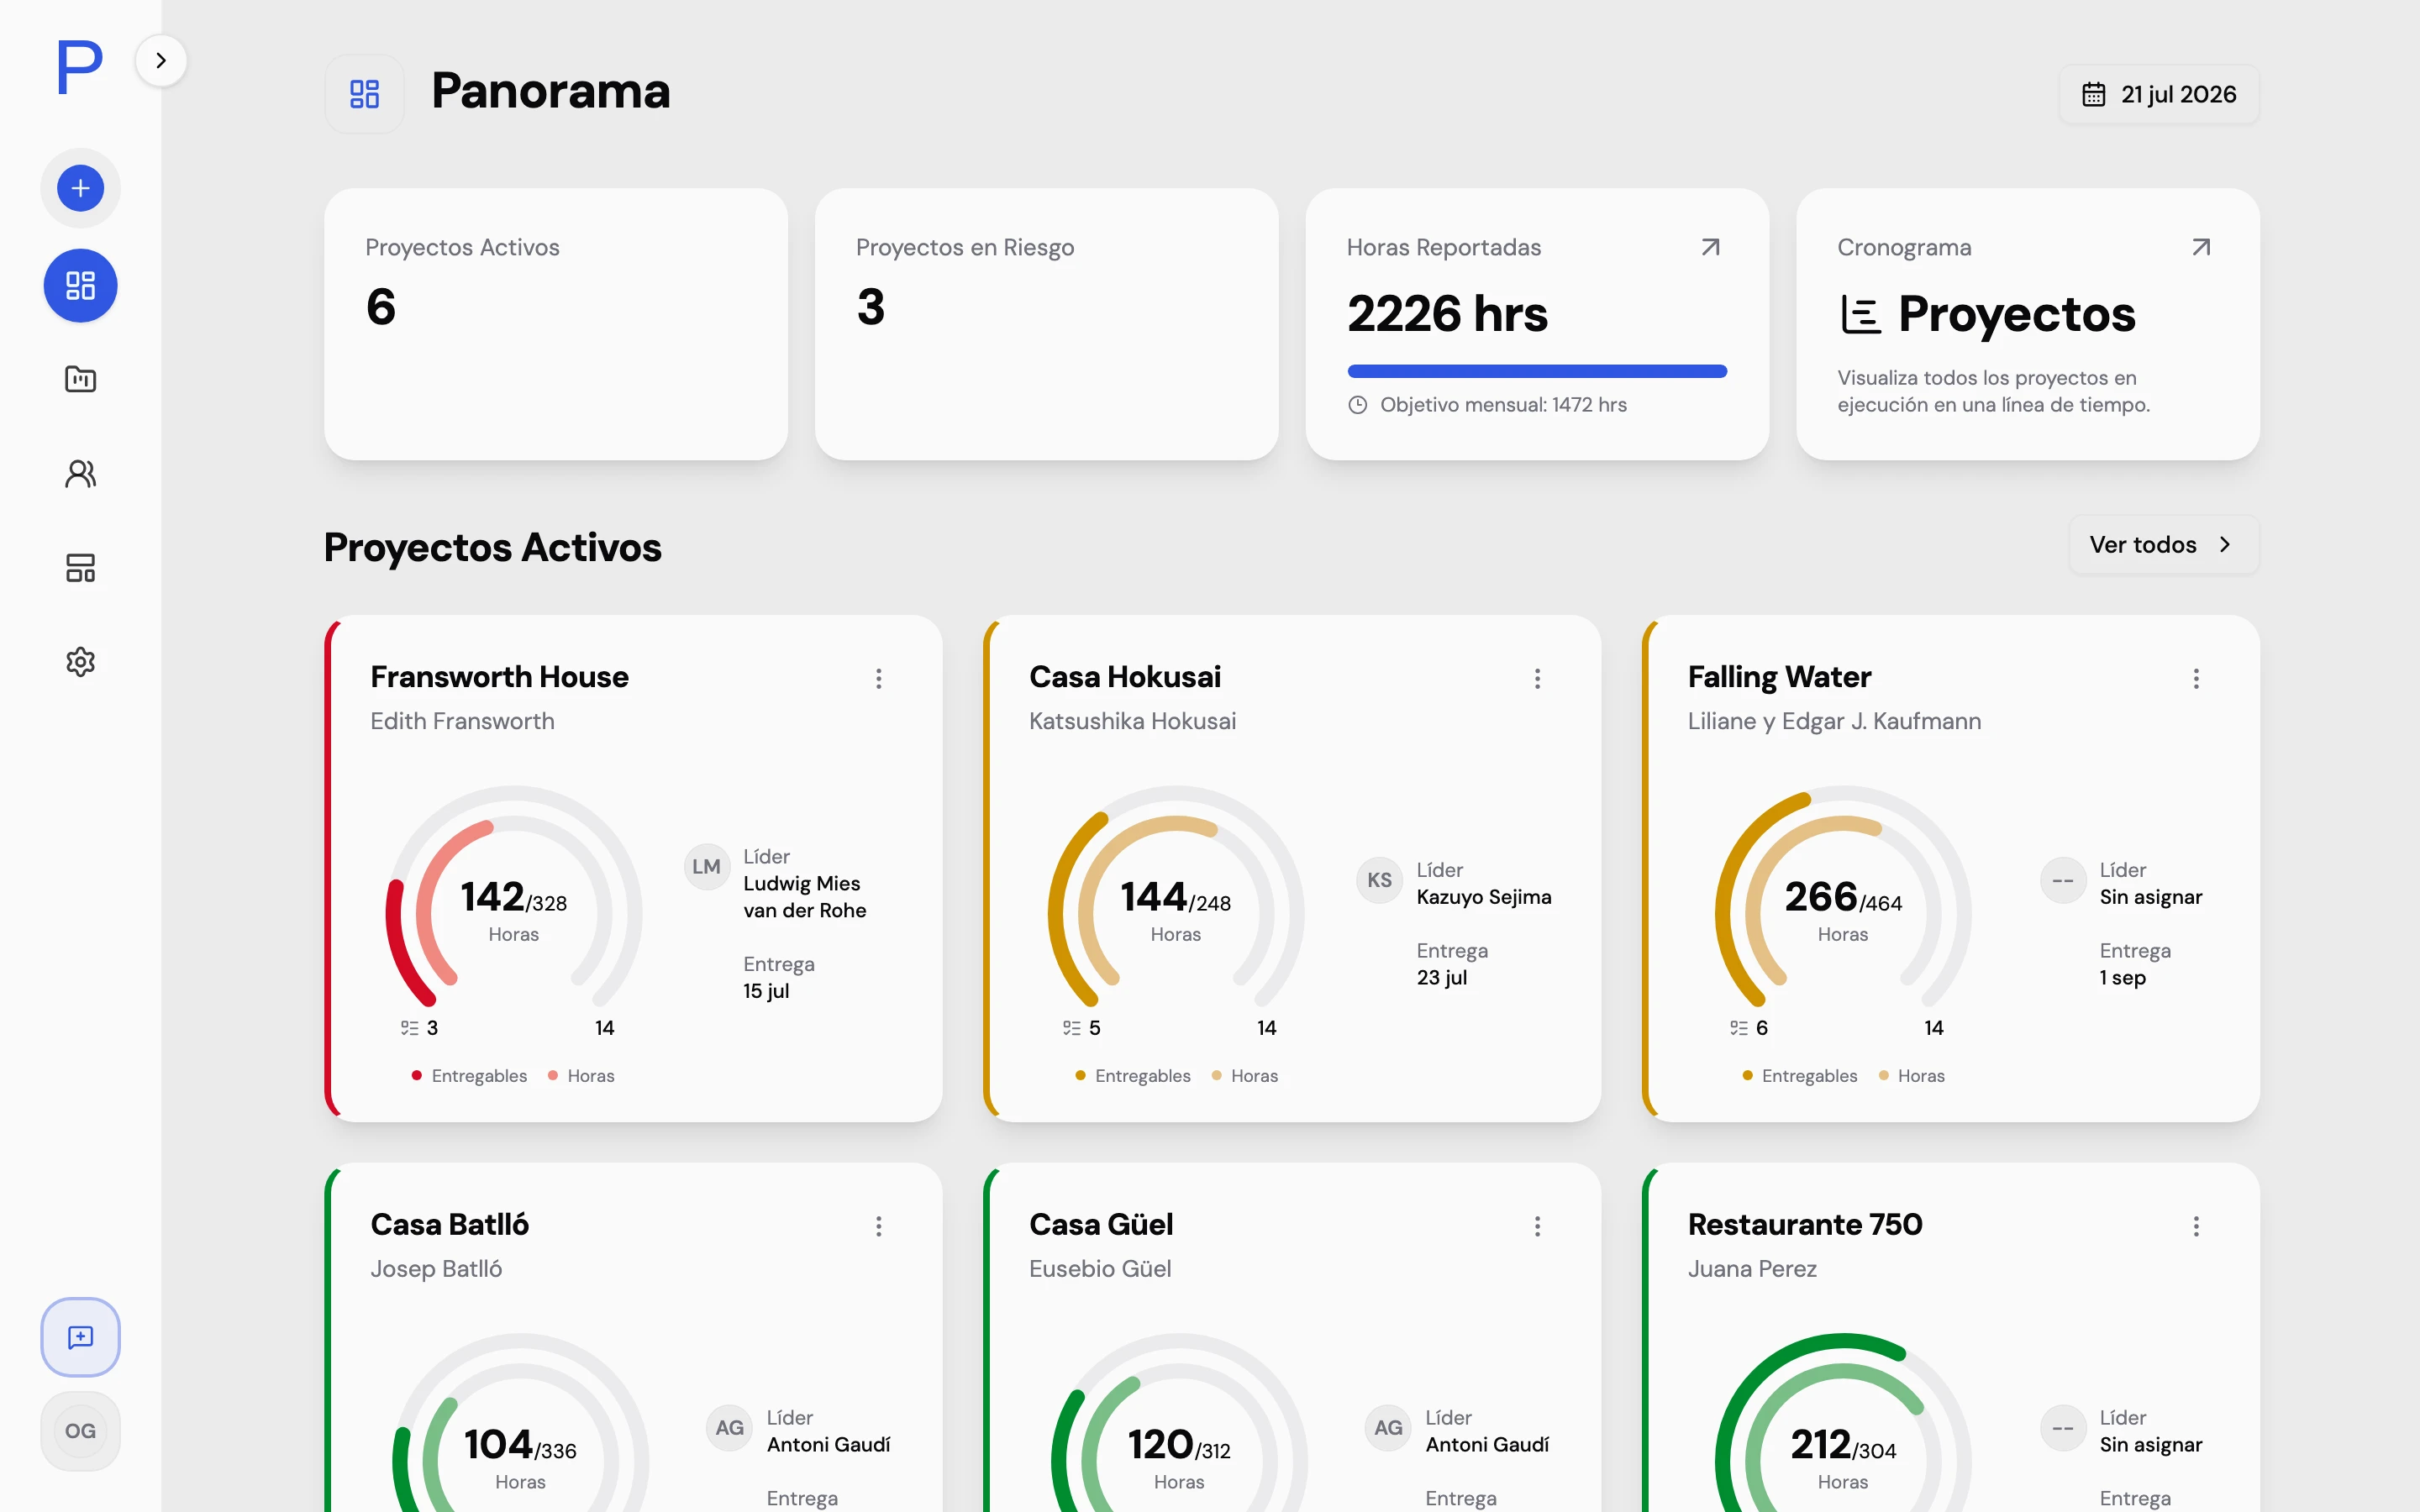The width and height of the screenshot is (2420, 1512).
Task: Open the Casa Güel project title
Action: click(x=1101, y=1224)
